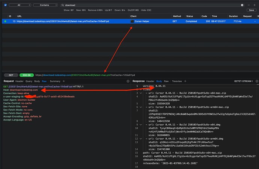
Task: Open the OCTET-STREAM format dropdown
Action: (x=244, y=81)
